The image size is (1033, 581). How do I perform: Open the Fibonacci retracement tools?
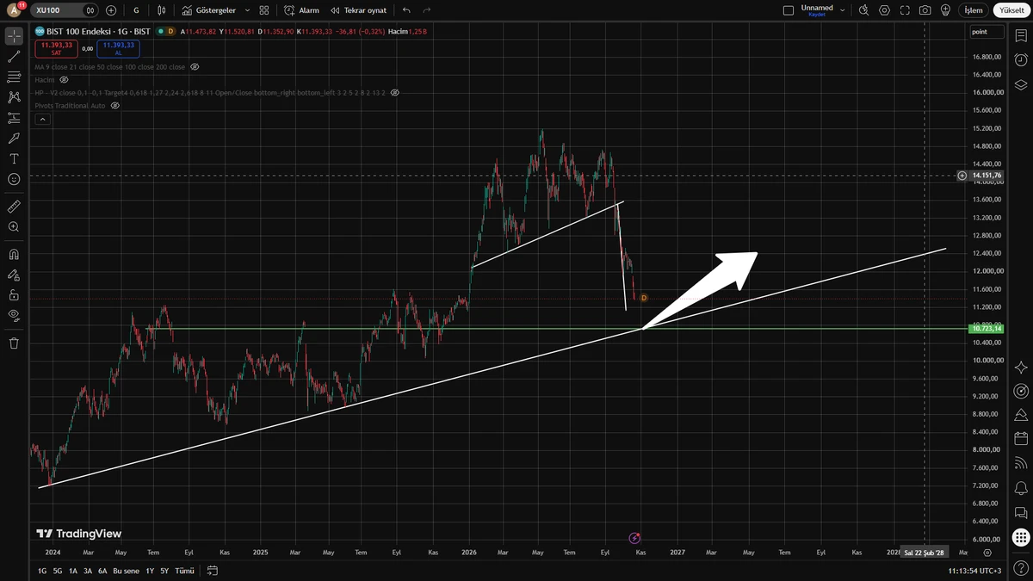(14, 77)
